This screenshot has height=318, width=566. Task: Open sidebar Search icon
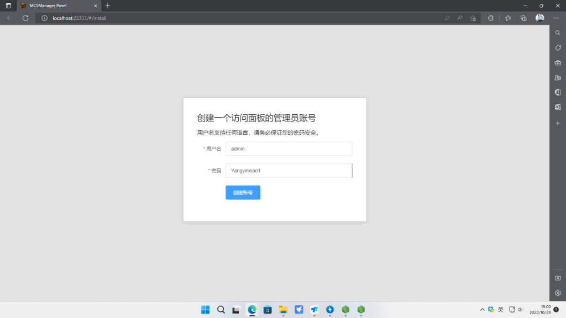[x=558, y=33]
